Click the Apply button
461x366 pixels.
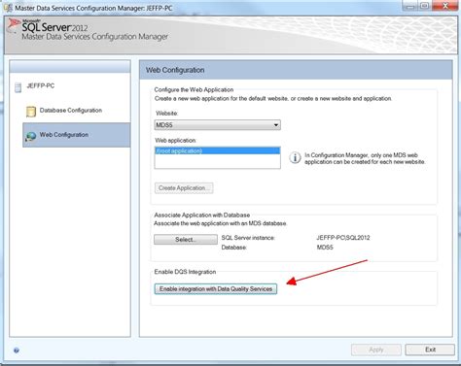click(376, 349)
